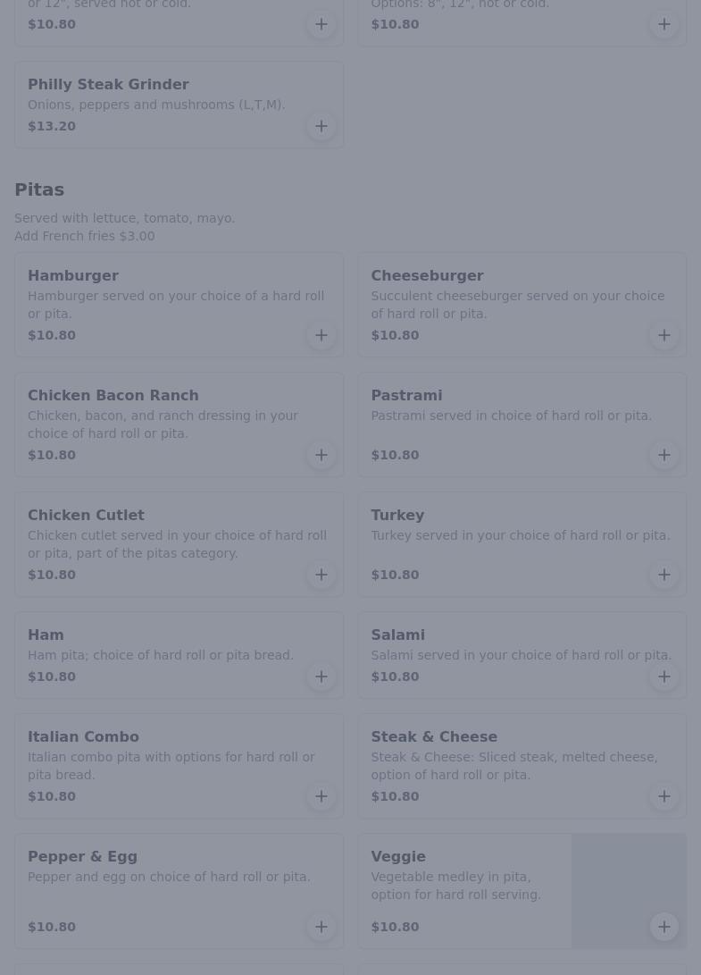Image resolution: width=701 pixels, height=975 pixels.
Task: Add Philly Steak Grinder with plus icon
Action: 321,126
